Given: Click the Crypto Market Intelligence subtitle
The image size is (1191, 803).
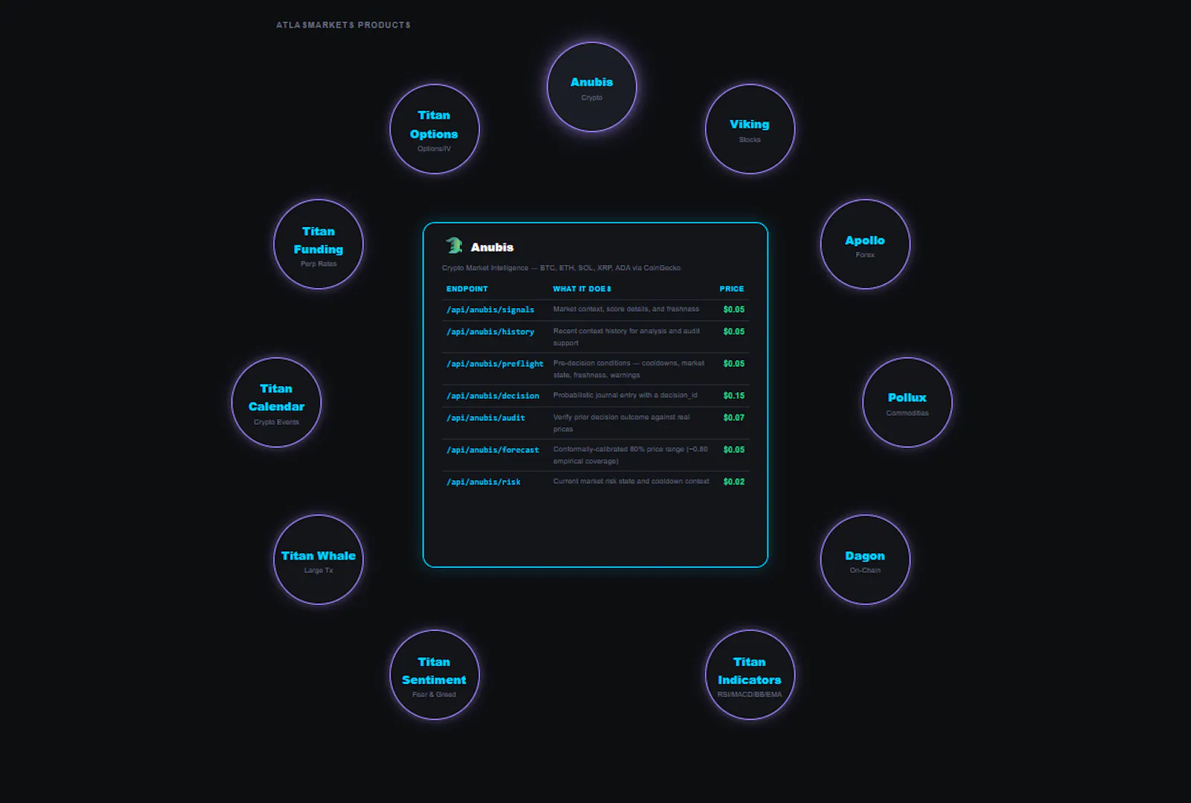Looking at the screenshot, I should click(x=561, y=268).
